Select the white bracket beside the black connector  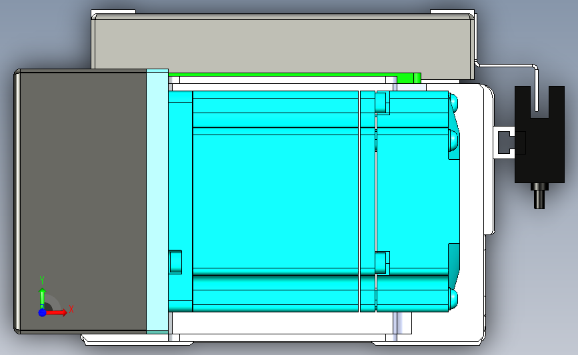504,143
